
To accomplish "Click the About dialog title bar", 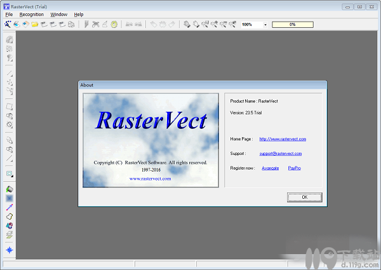I will pos(203,85).
